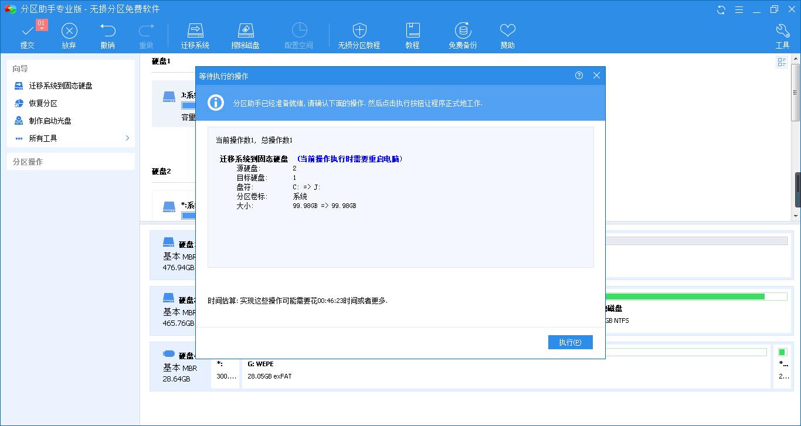The image size is (801, 426).
Task: Click the help question mark in dialog
Action: click(x=579, y=76)
